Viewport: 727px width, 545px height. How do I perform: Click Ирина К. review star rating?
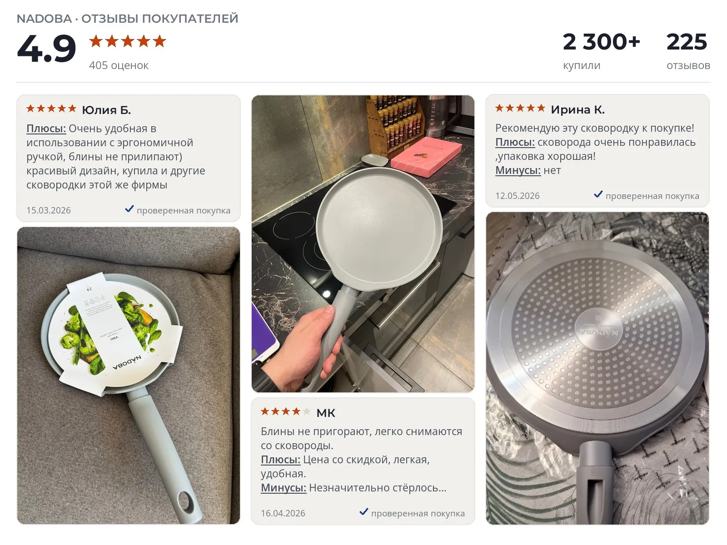point(520,108)
